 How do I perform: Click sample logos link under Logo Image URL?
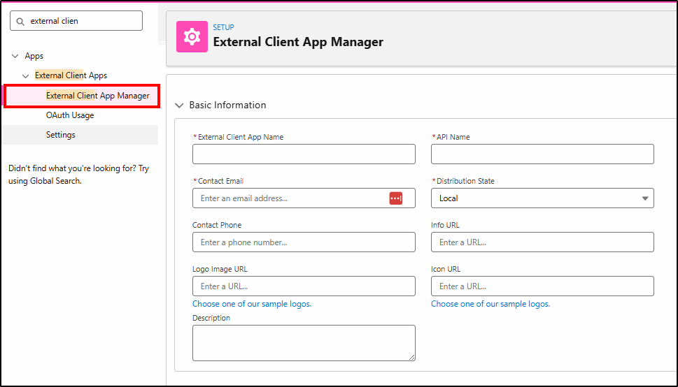pos(252,304)
